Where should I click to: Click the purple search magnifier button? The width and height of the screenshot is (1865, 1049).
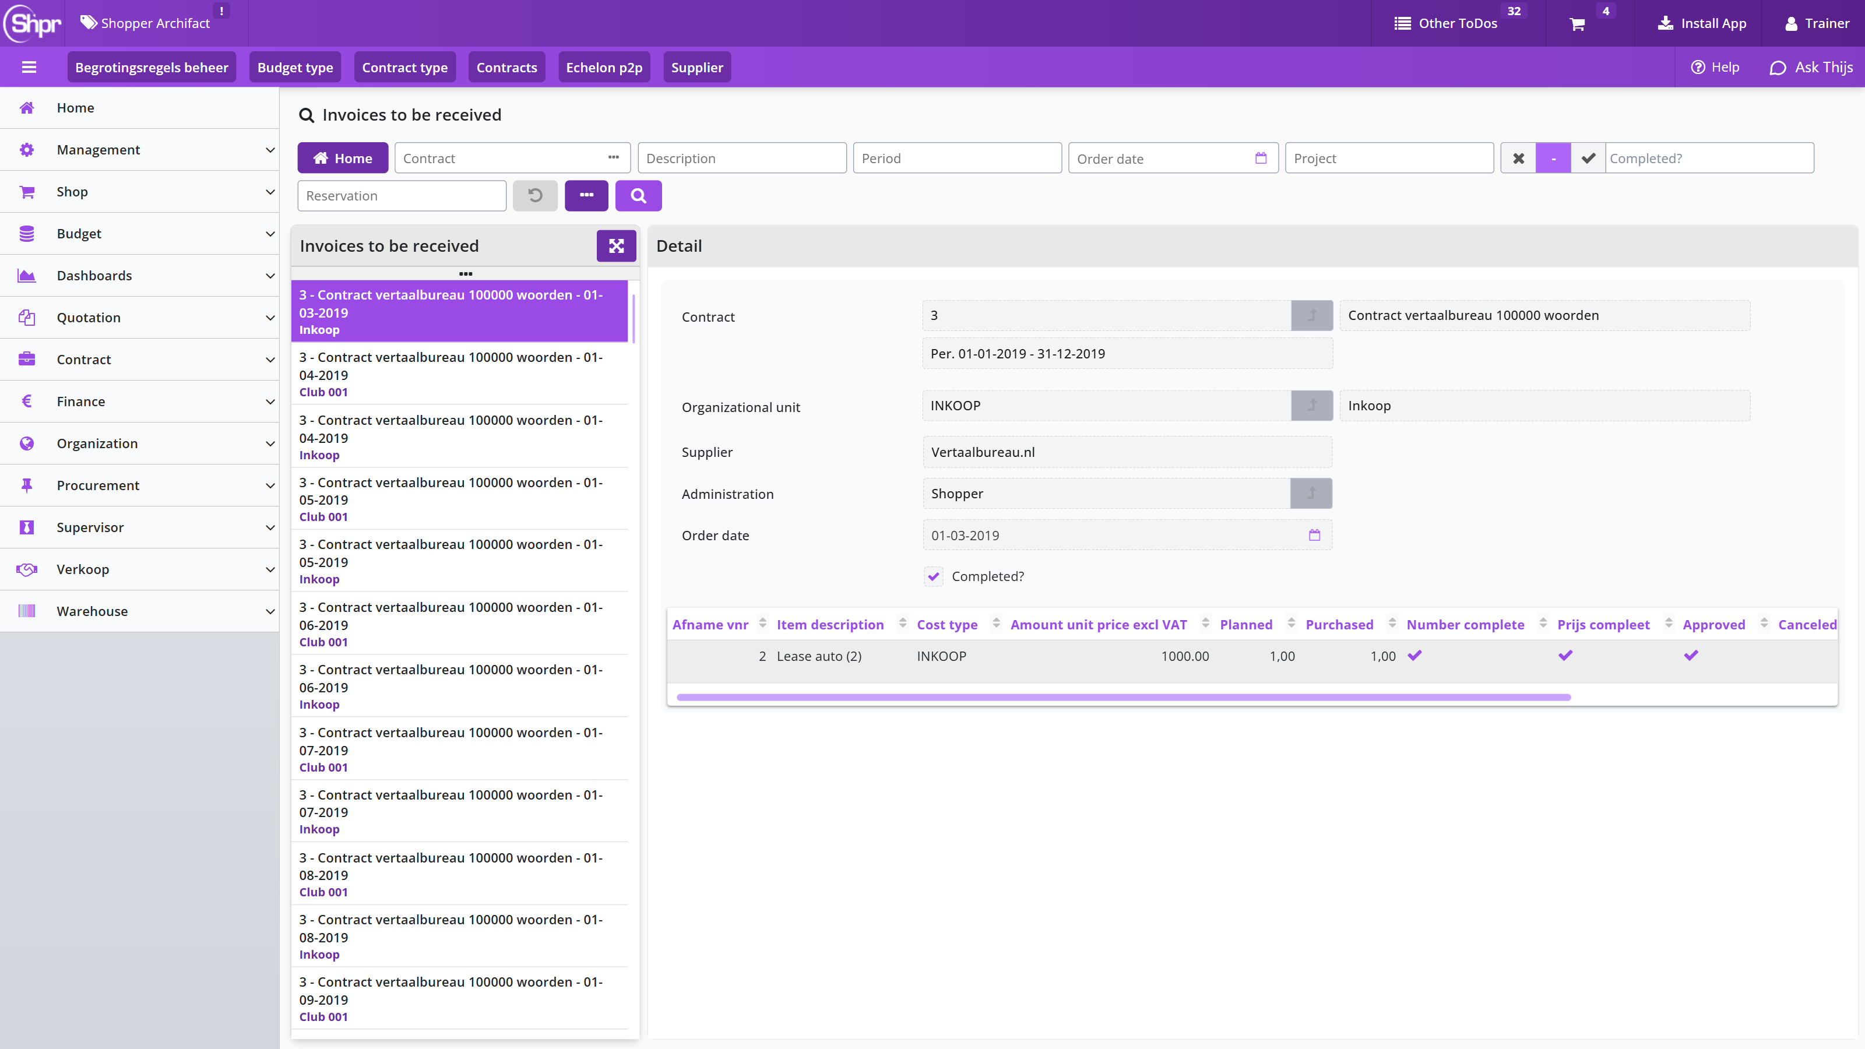(x=638, y=195)
